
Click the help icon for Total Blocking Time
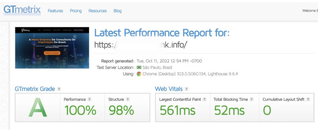(251, 99)
